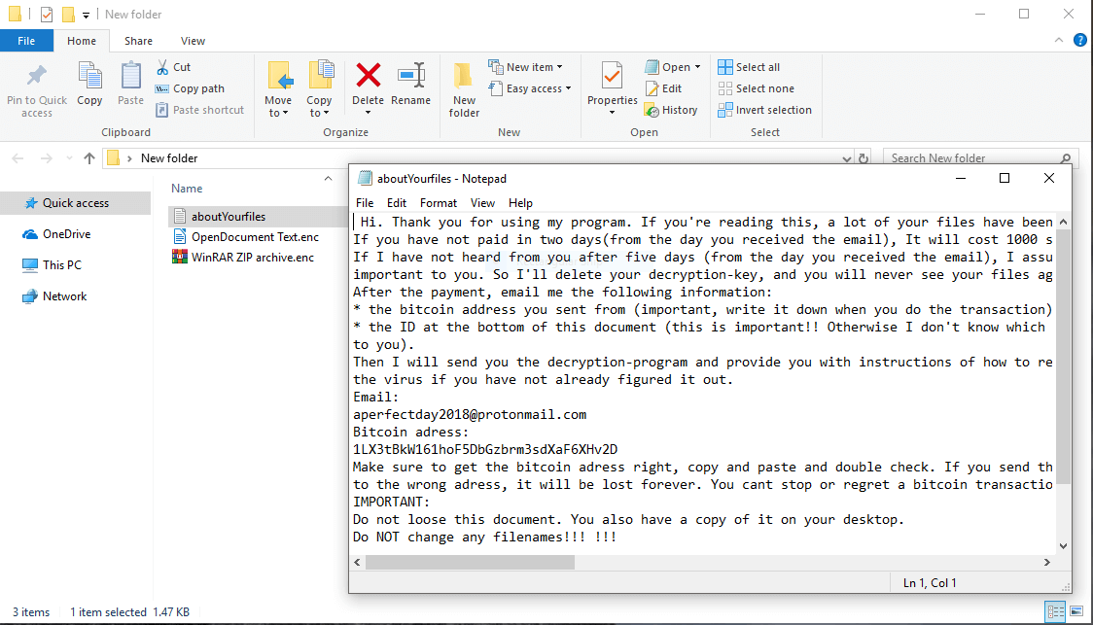Switch to the Share ribbon tab
Viewport: 1093px width, 625px height.
138,41
